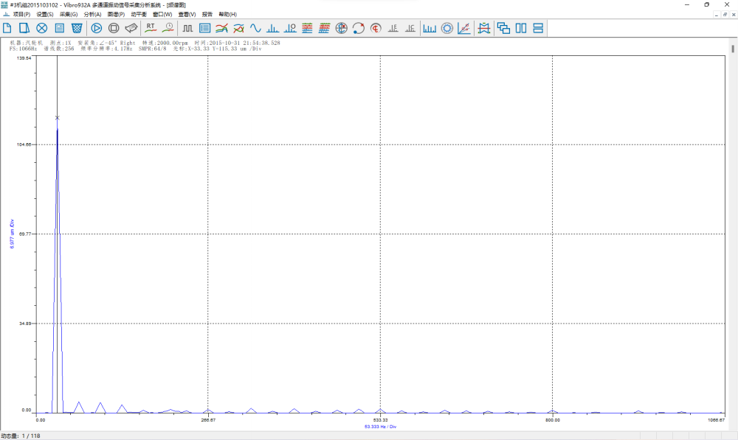The height and width of the screenshot is (440, 738).
Task: Click the red rotor balancing icon
Action: click(x=484, y=28)
